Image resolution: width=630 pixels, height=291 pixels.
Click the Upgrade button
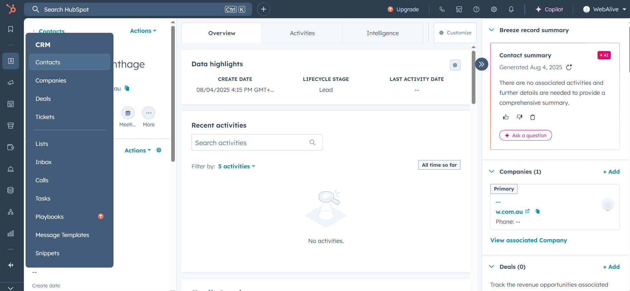pyautogui.click(x=403, y=9)
